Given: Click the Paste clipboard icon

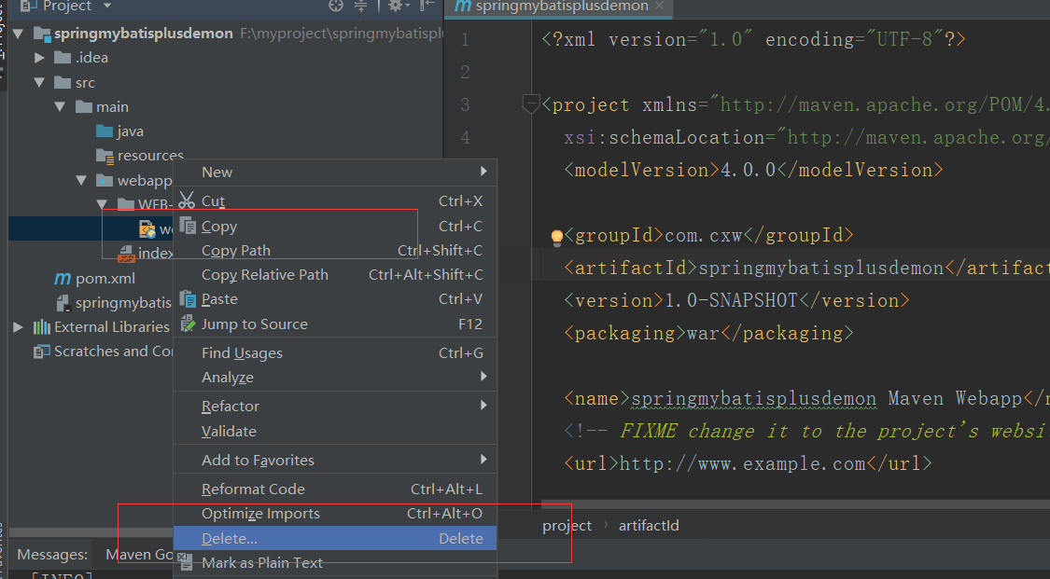Looking at the screenshot, I should [189, 298].
